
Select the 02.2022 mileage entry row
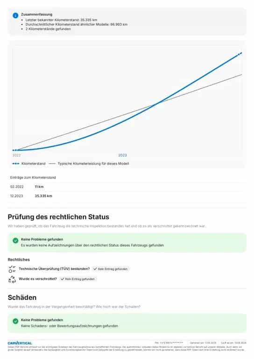click(x=127, y=187)
